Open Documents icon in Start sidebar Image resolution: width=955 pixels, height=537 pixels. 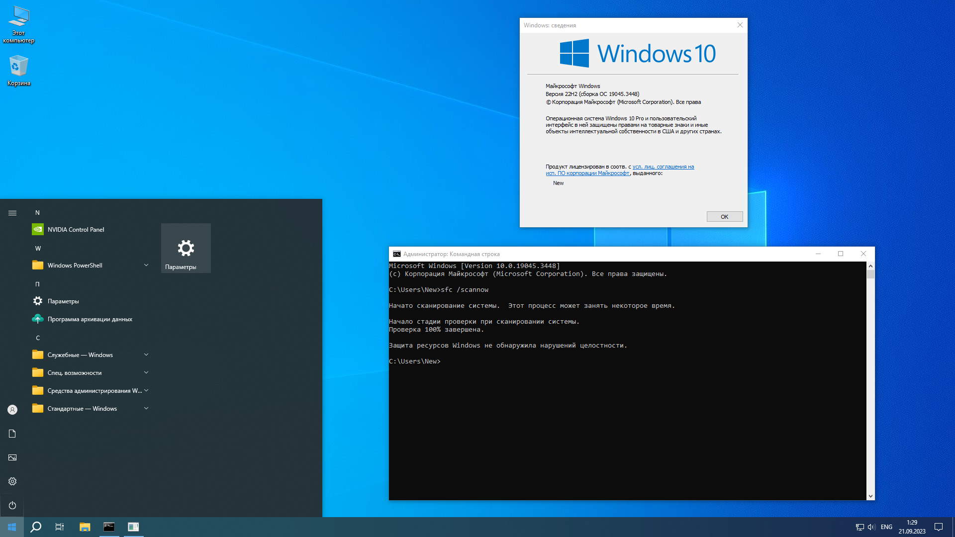[x=12, y=434]
